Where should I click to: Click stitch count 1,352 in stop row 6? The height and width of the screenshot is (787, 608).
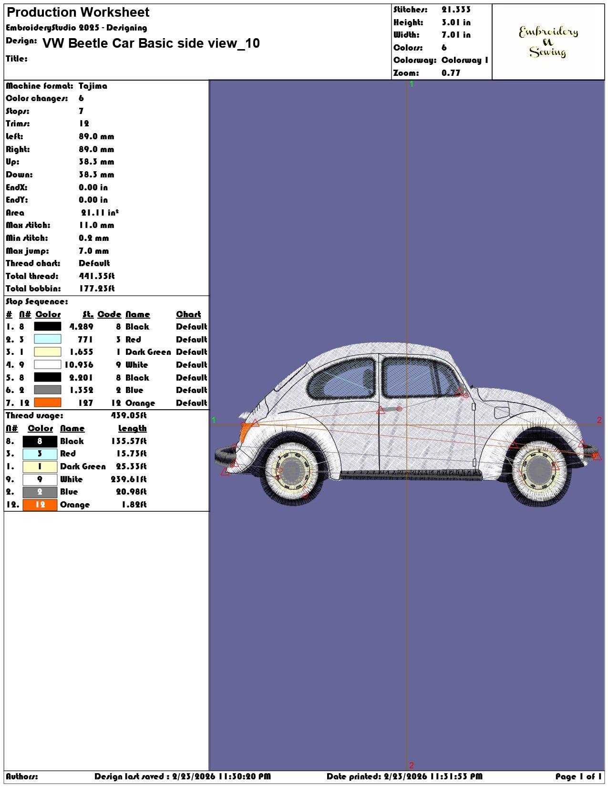[x=81, y=390]
